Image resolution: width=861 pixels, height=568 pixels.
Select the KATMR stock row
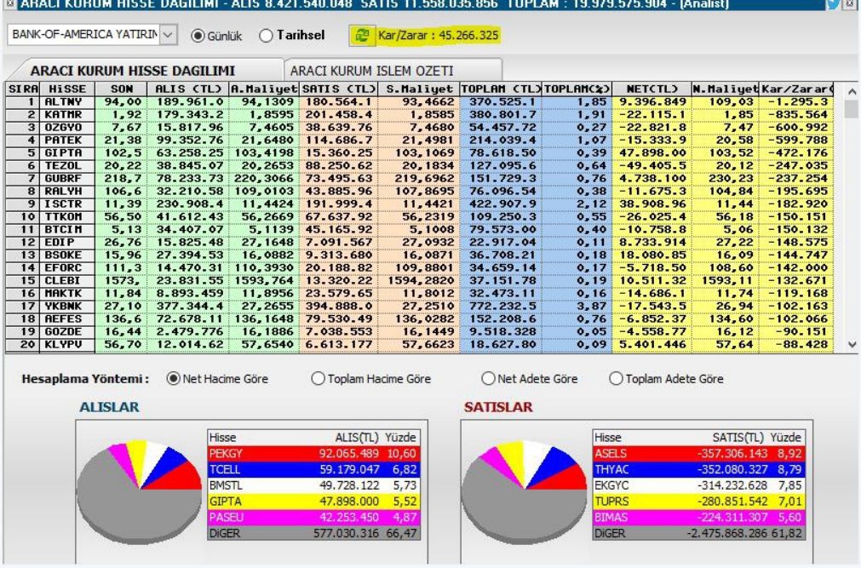(420, 115)
